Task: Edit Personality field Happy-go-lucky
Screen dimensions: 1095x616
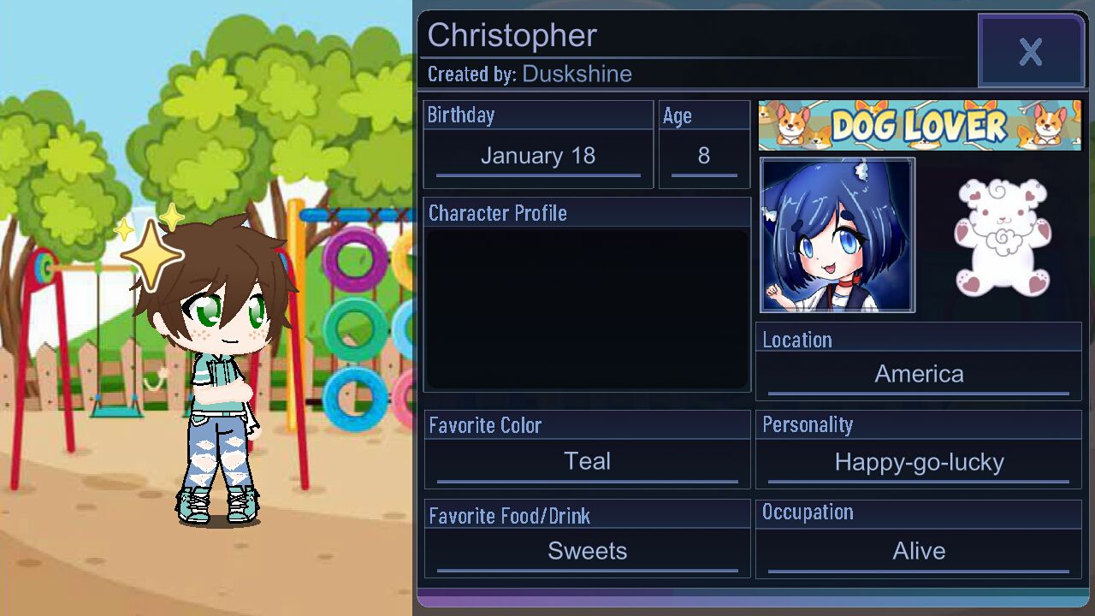Action: (x=919, y=462)
